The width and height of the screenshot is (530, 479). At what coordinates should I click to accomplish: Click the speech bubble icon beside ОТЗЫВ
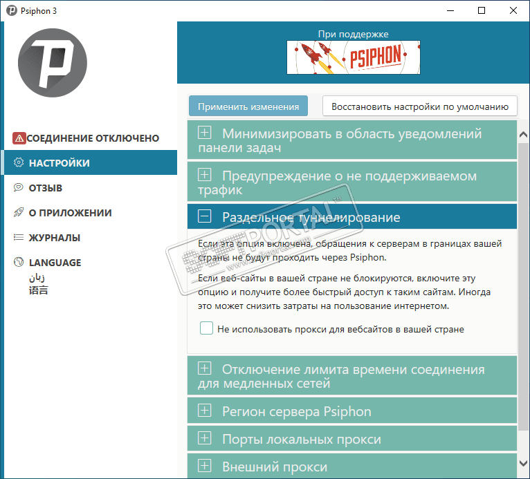tap(19, 188)
